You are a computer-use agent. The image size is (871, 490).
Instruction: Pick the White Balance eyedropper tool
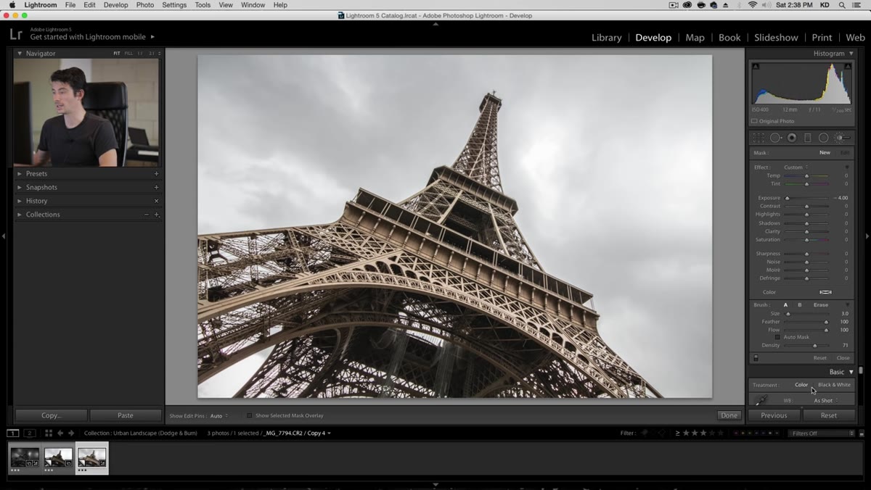click(x=761, y=400)
